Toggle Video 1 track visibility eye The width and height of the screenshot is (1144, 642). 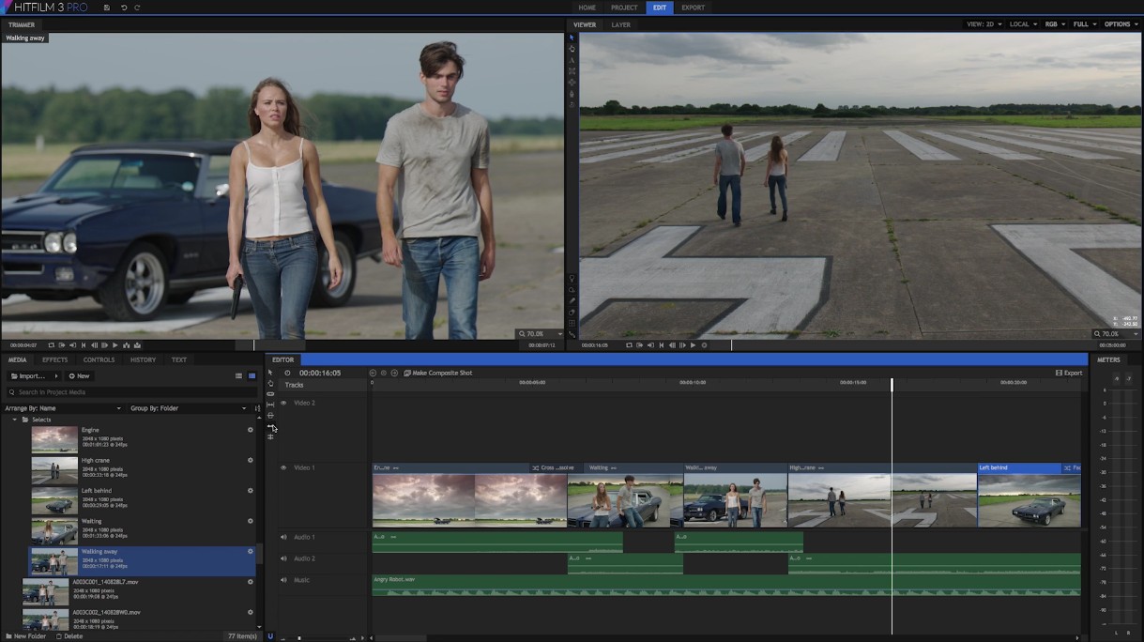click(283, 467)
